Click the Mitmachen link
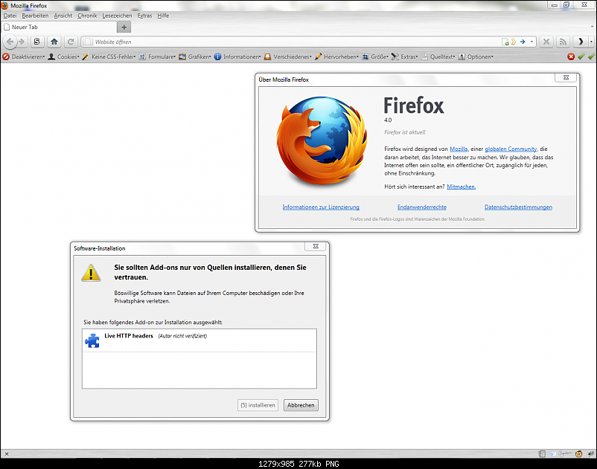Screen dimensions: 597x469 (x=461, y=187)
